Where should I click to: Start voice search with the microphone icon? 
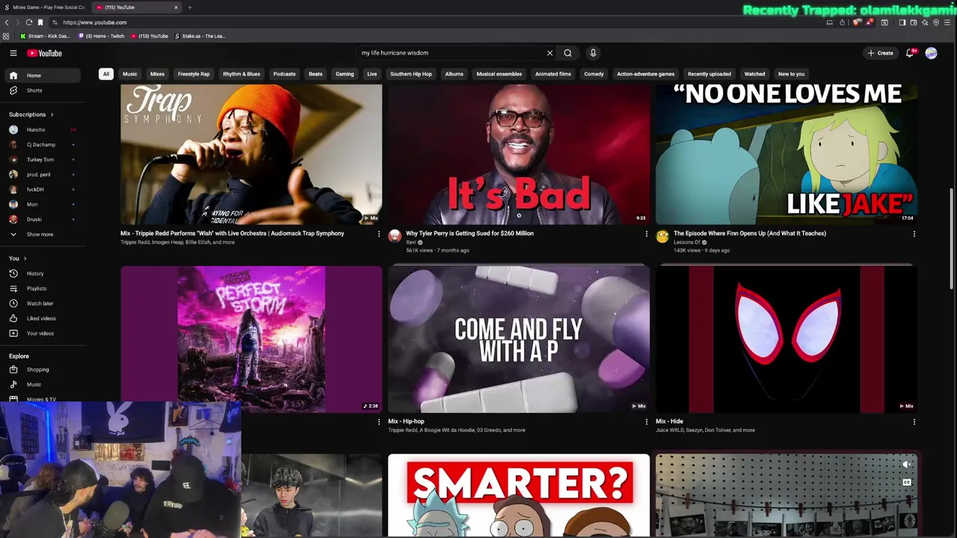[593, 53]
